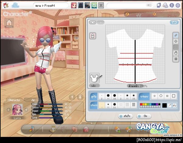Image resolution: width=183 pixels, height=143 pixels.
Task: Select small square eraser
Action: 167,96
